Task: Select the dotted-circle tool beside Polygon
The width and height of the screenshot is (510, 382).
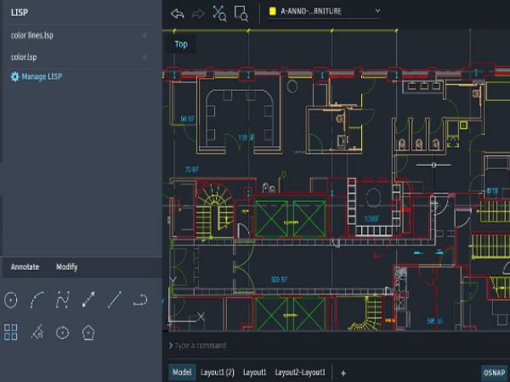Action: [x=62, y=333]
